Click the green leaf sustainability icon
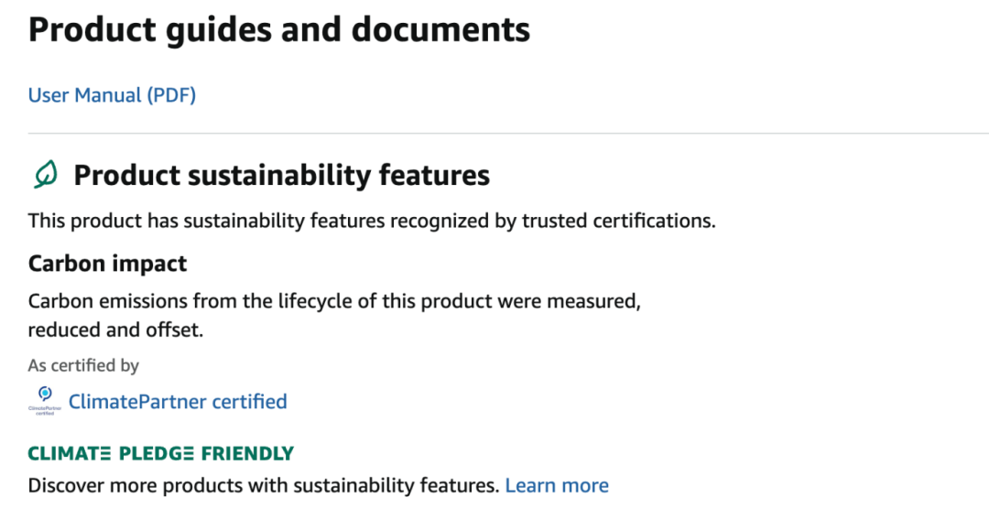The height and width of the screenshot is (519, 989). (x=45, y=174)
